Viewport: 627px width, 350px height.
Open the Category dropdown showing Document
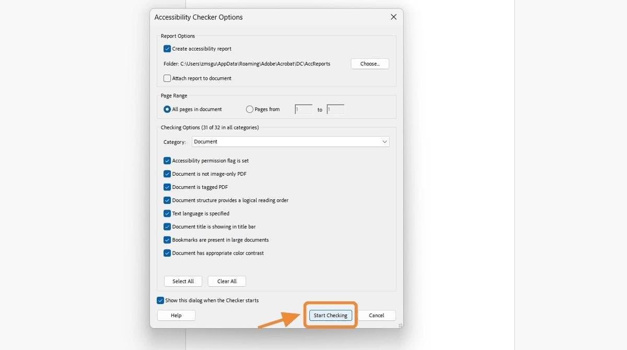(290, 141)
